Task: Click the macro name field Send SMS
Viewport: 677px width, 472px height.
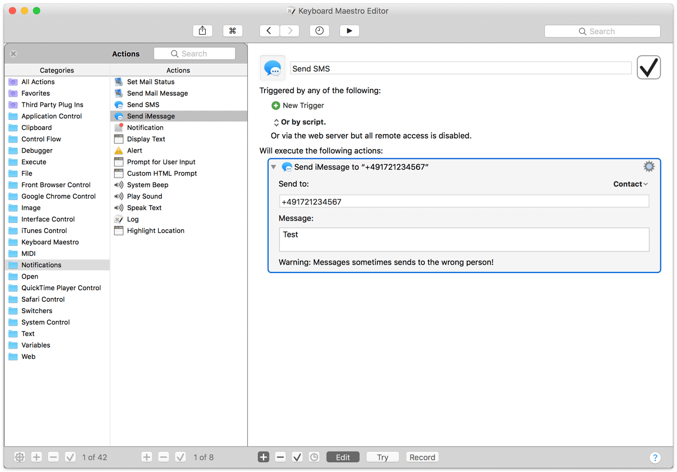Action: tap(461, 68)
